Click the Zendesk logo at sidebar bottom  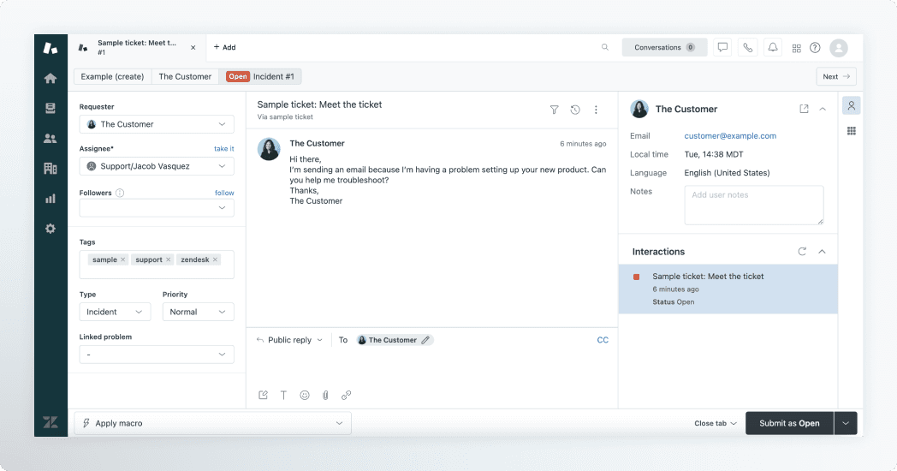coord(50,422)
